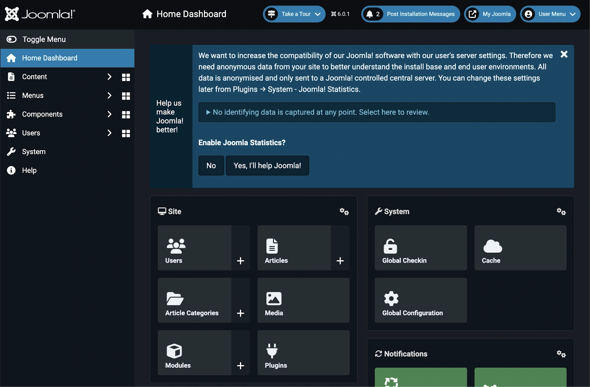The width and height of the screenshot is (590, 387).
Task: Select Help in the sidebar
Action: coord(29,170)
